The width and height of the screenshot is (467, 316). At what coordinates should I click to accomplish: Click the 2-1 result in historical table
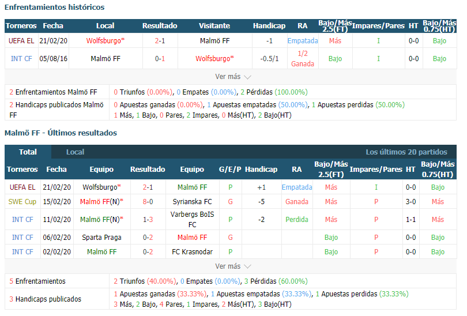[x=160, y=41]
